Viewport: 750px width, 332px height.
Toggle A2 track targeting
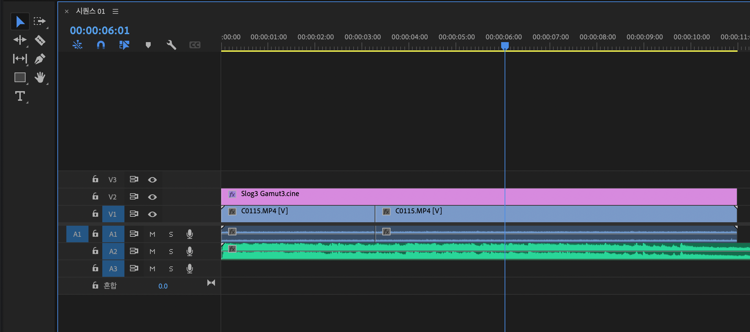113,251
